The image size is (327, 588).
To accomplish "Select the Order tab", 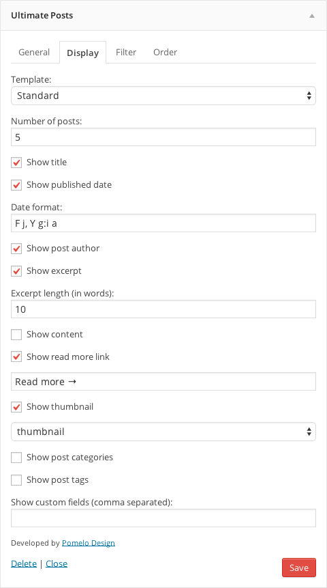I will click(x=165, y=52).
